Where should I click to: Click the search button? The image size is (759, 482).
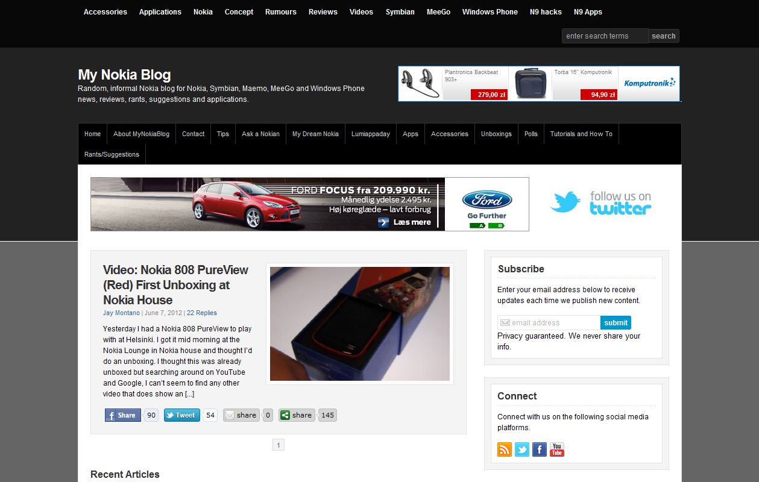tap(664, 36)
